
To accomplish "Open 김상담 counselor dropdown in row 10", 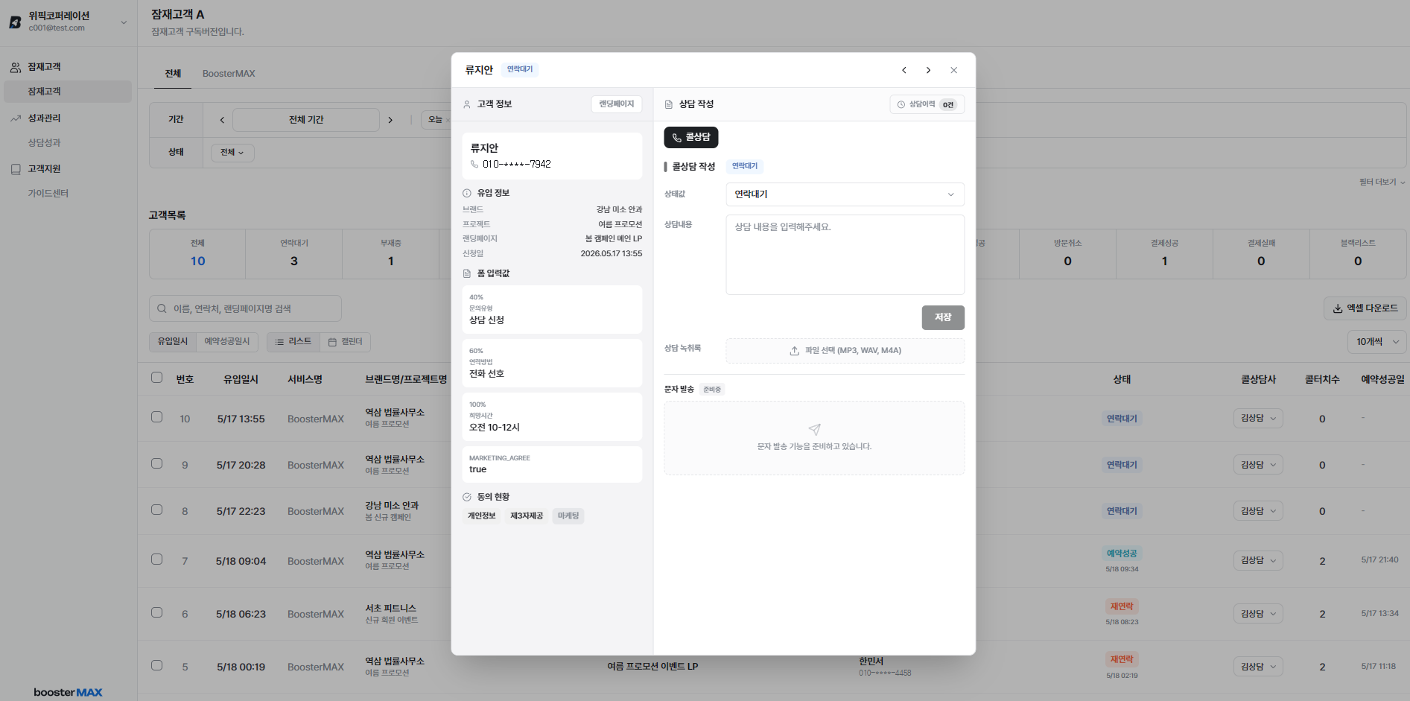I will pyautogui.click(x=1258, y=419).
